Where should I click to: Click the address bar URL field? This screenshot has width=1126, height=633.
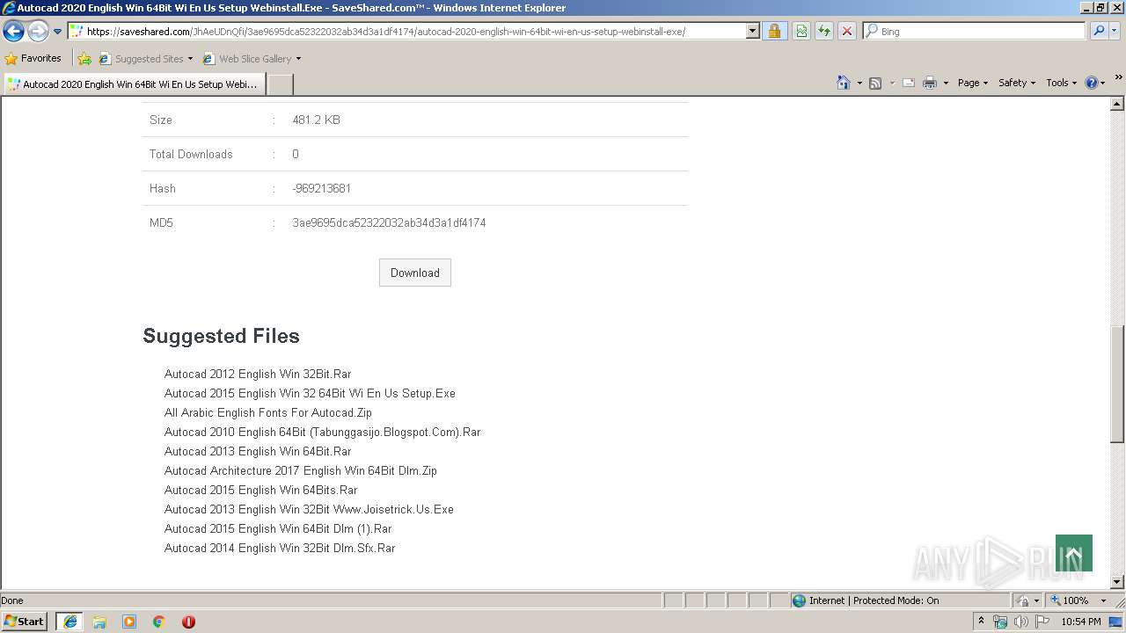pyautogui.click(x=406, y=32)
